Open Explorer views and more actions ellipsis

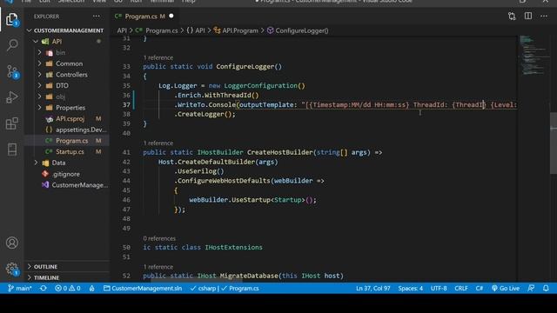coord(96,17)
